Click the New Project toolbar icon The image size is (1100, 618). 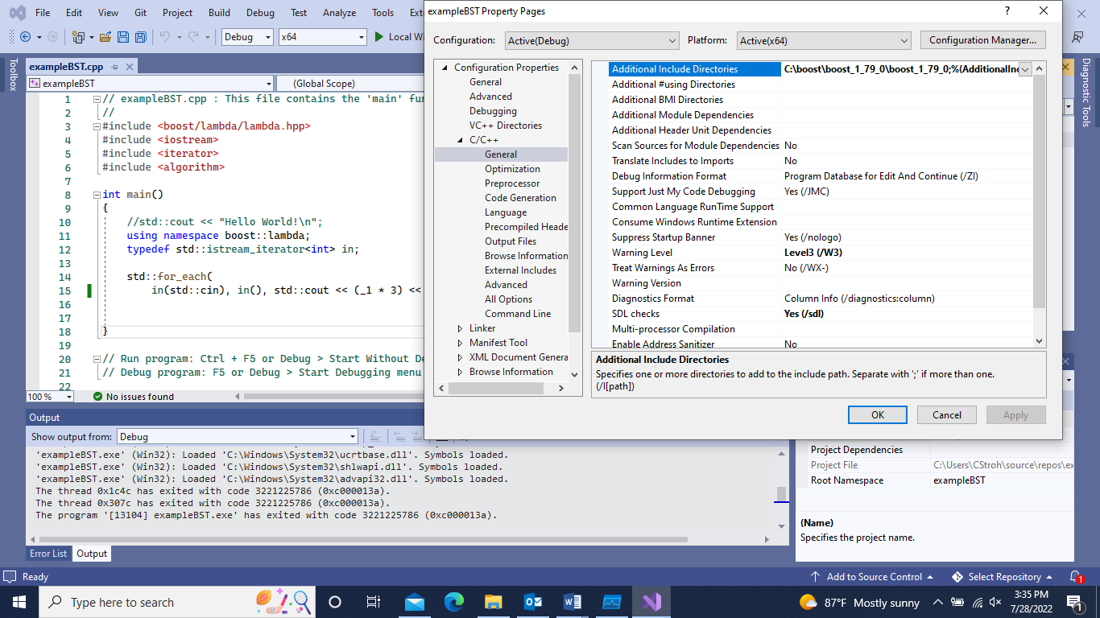[x=78, y=37]
